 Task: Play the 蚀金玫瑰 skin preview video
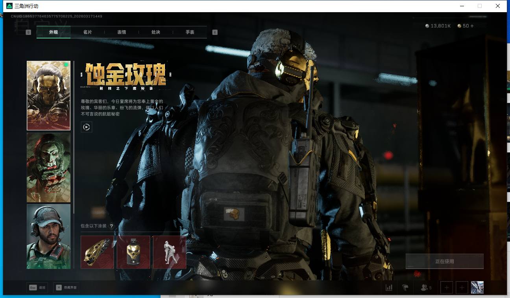87,127
